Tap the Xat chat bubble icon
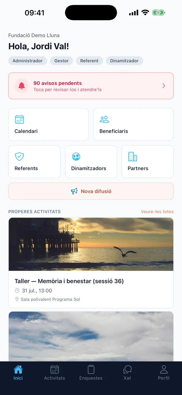 127,369
